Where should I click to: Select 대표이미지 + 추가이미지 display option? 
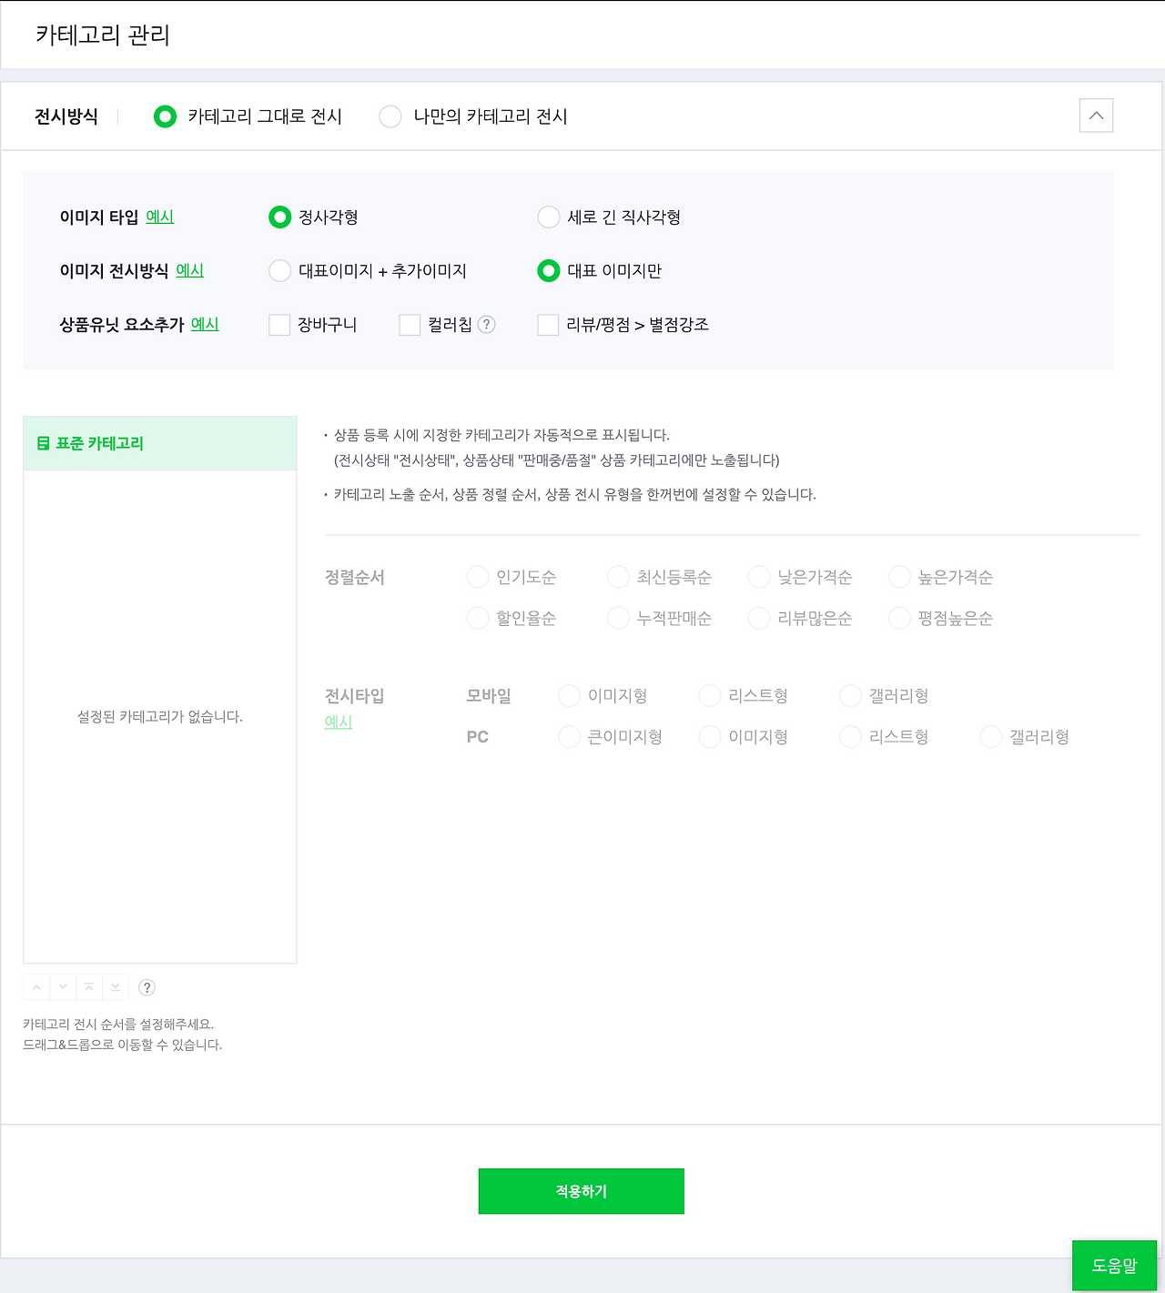click(x=280, y=271)
